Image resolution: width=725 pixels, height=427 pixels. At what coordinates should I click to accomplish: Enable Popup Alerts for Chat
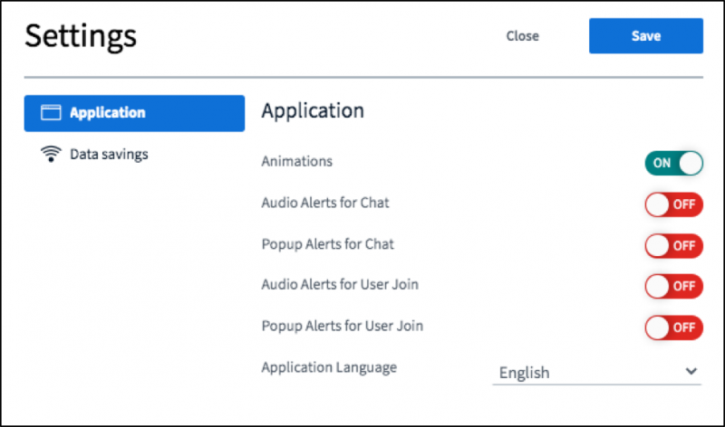pyautogui.click(x=673, y=245)
